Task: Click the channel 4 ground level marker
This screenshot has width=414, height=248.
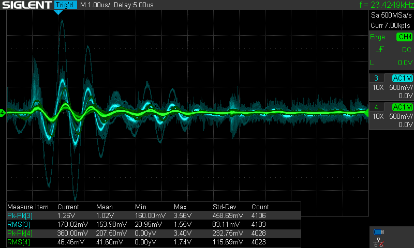Action: click(x=3, y=113)
